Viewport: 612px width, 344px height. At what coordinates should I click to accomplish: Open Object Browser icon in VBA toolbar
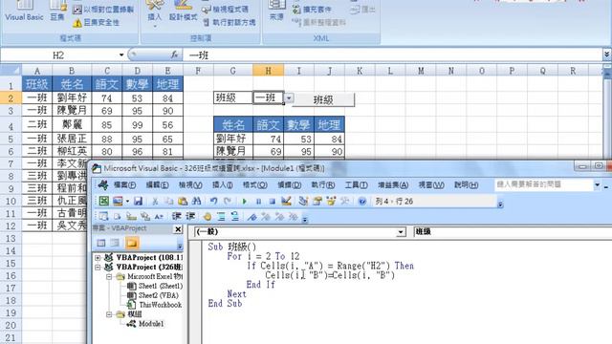(331, 202)
